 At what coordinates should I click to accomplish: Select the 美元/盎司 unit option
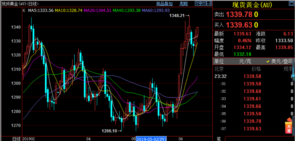click(281, 61)
